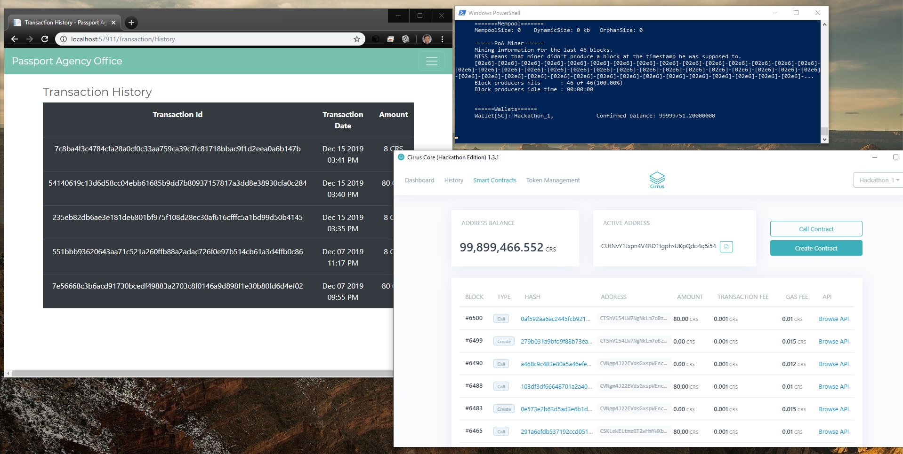
Task: Click the Call Contract button
Action: pyautogui.click(x=816, y=229)
